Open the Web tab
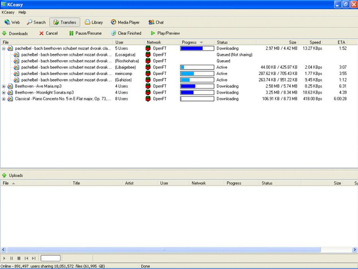 (x=12, y=22)
